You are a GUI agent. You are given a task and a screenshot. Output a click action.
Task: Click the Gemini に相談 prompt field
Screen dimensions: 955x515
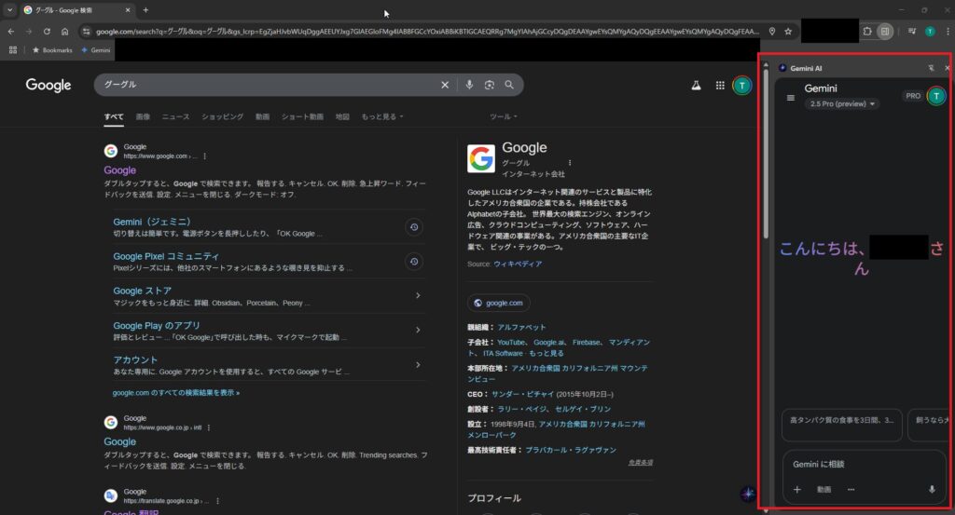[x=864, y=465]
